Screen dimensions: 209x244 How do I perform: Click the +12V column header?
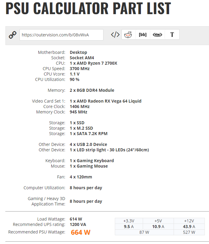[189, 221]
